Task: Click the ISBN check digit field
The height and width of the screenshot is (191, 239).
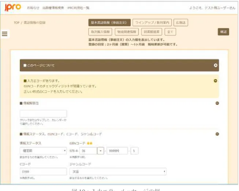Action: 134,151
